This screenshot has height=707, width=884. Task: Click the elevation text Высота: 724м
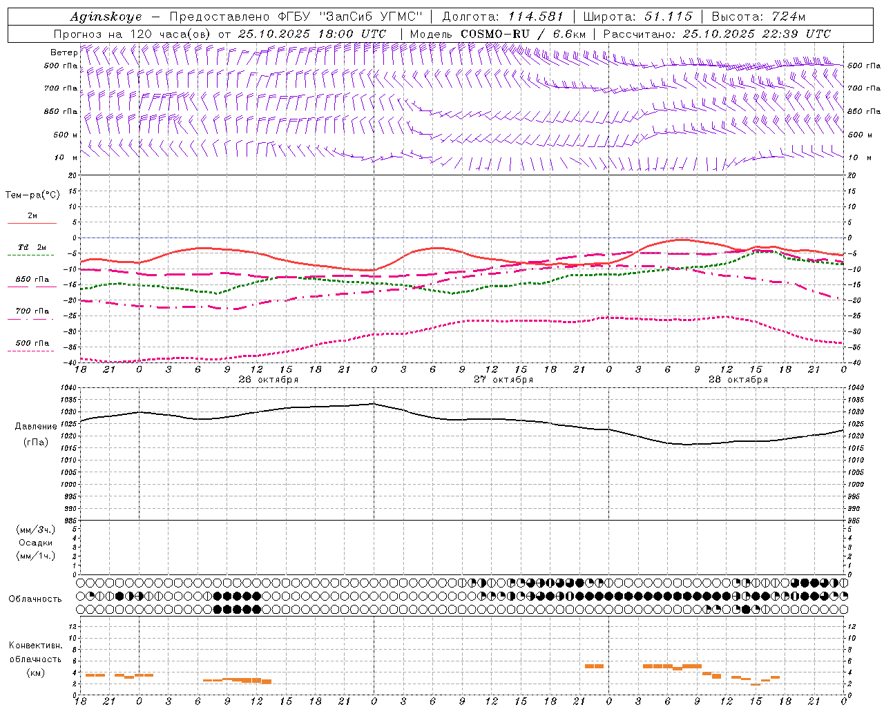click(758, 17)
